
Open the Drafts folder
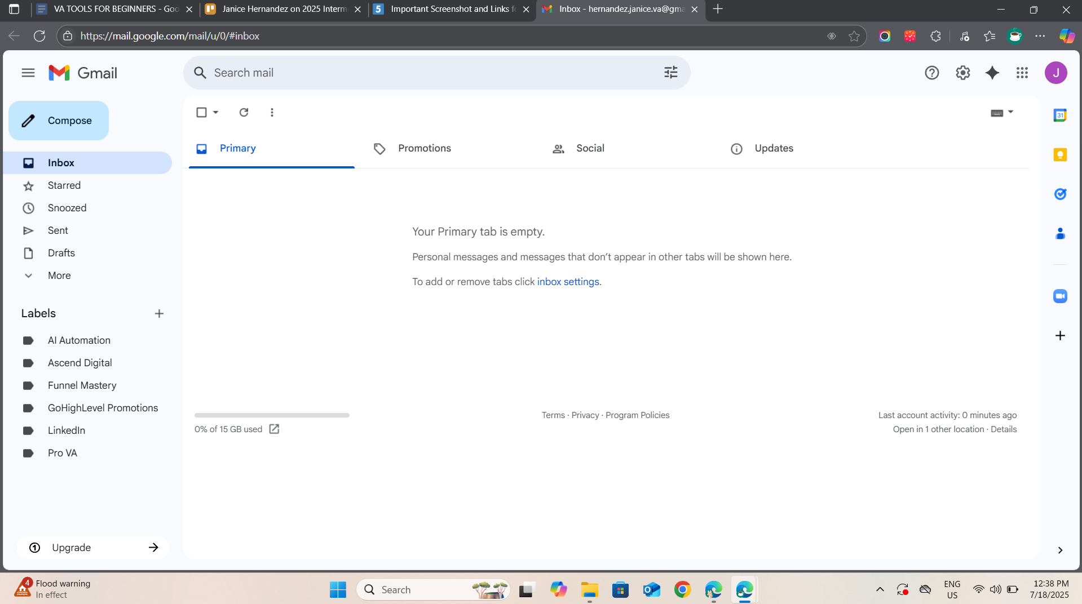(87, 253)
